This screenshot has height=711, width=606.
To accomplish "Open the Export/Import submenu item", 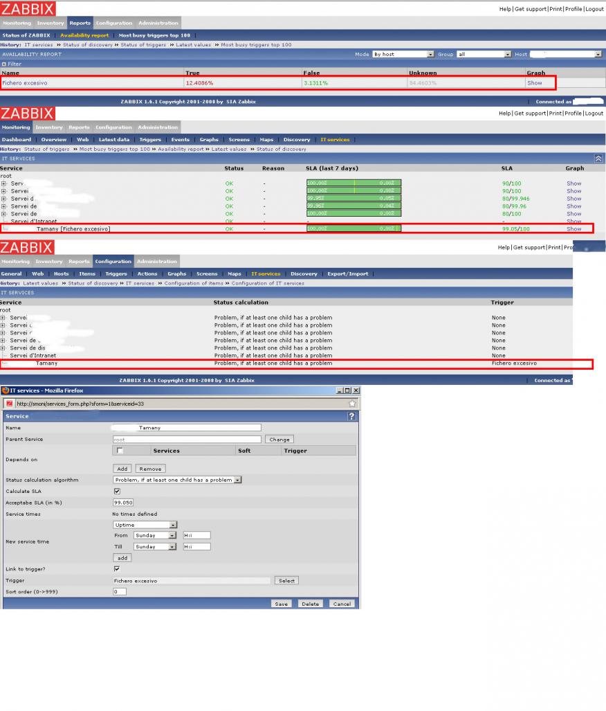I will [x=348, y=274].
